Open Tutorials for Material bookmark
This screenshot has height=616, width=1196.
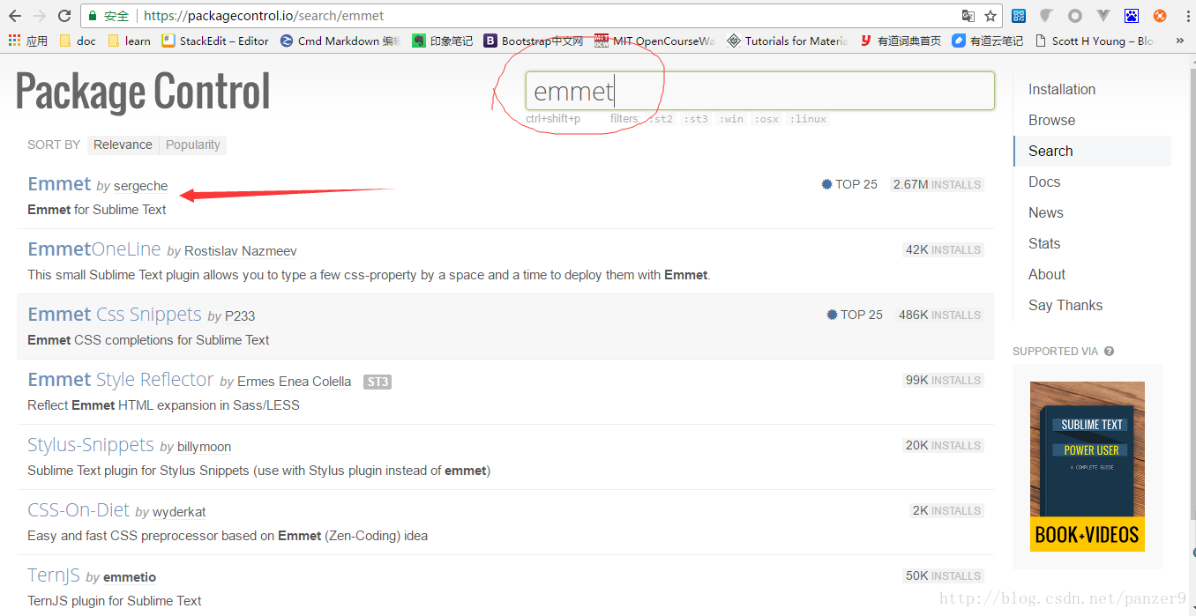point(787,41)
